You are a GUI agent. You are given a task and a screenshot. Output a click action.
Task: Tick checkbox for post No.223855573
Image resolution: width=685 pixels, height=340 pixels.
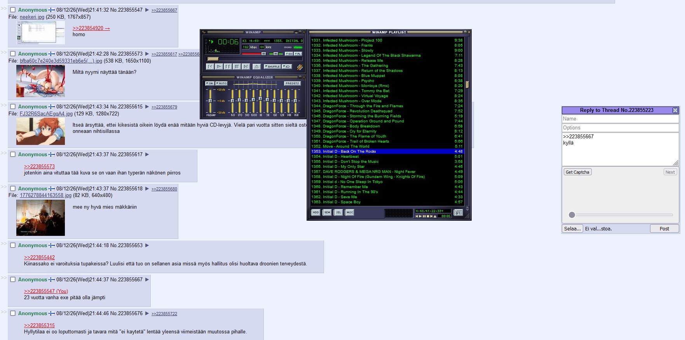(13, 54)
